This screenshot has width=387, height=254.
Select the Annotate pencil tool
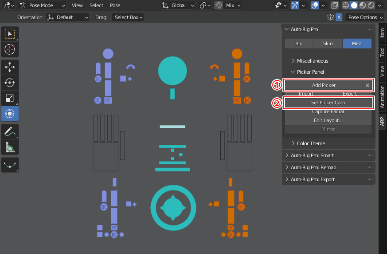click(x=10, y=131)
